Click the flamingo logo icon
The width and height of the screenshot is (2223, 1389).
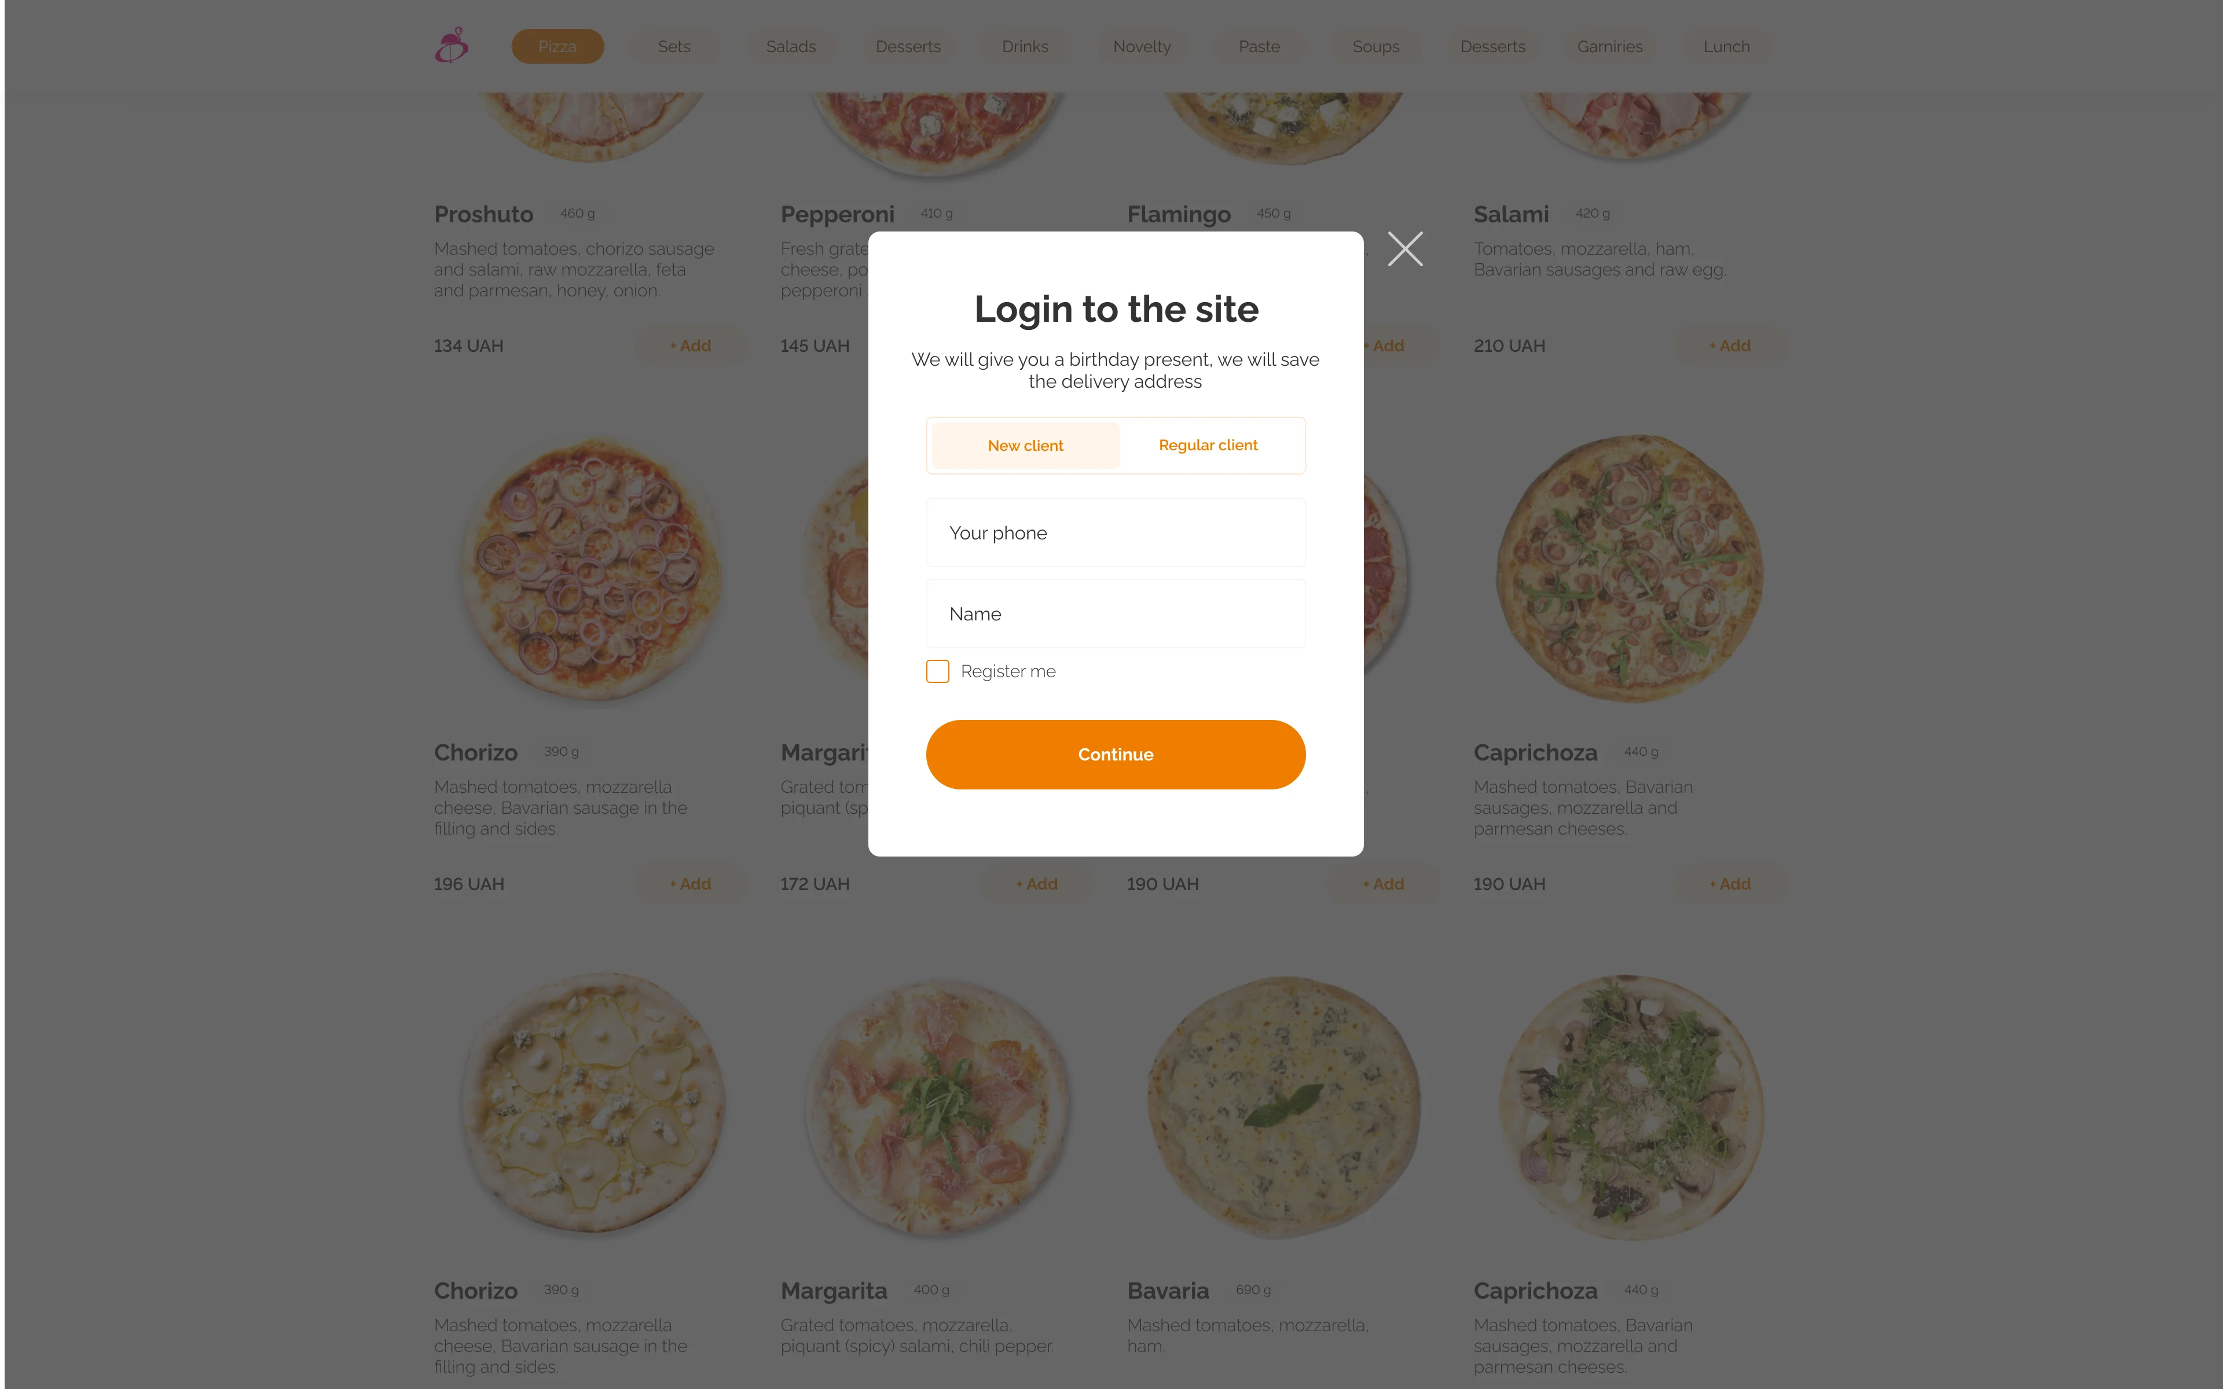[x=451, y=45]
